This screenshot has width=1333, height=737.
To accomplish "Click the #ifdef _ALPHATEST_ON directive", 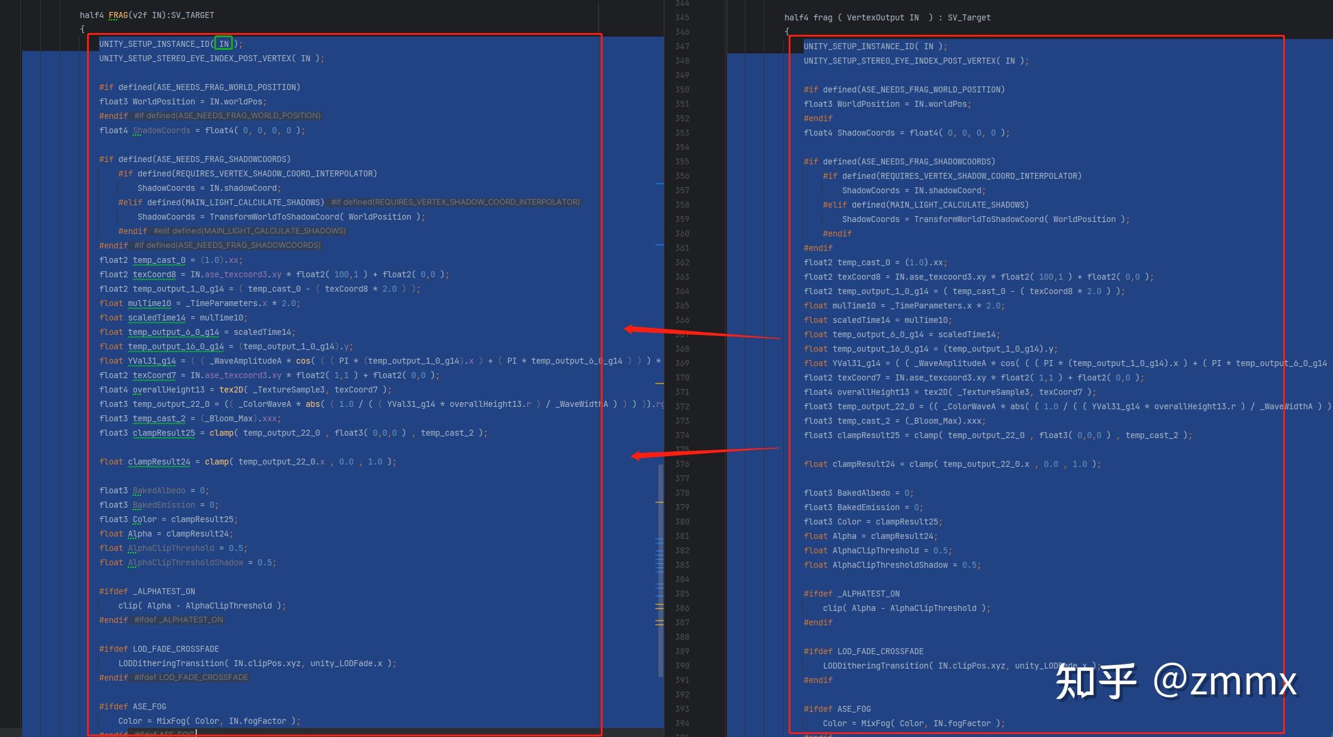I will (x=147, y=591).
